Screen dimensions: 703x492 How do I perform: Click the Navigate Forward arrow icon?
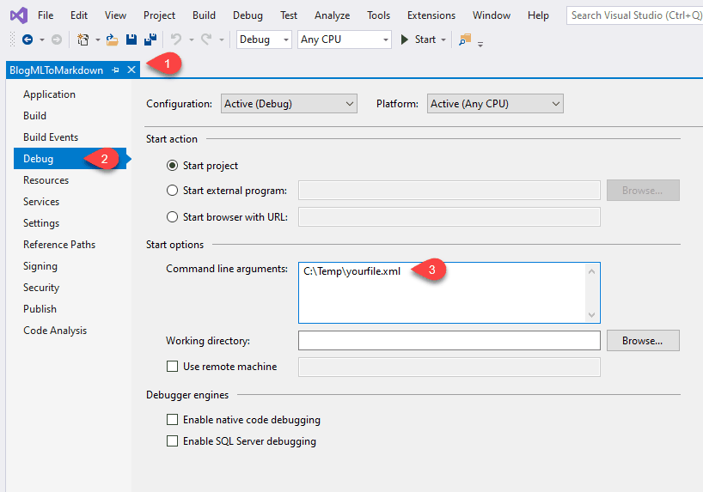tap(57, 39)
